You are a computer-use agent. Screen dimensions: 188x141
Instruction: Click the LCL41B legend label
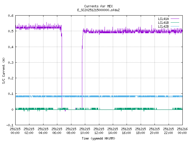[x=163, y=23]
